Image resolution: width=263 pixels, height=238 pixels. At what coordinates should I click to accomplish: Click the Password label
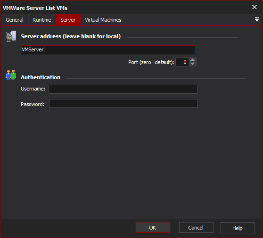click(x=33, y=104)
